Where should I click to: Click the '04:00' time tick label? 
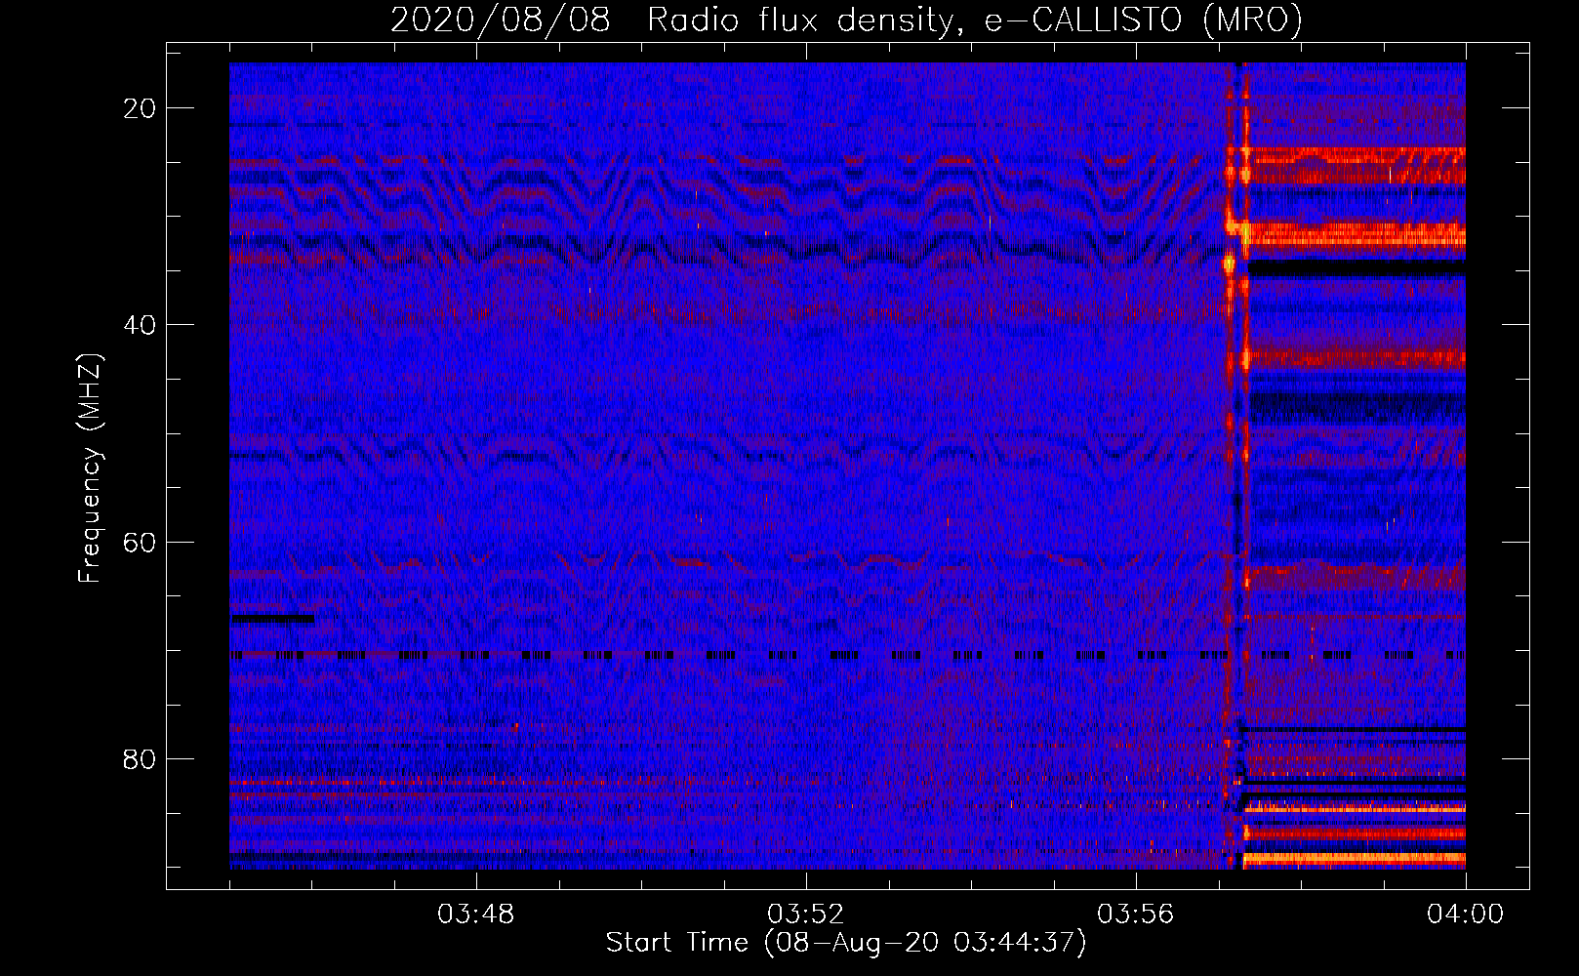point(1466,915)
